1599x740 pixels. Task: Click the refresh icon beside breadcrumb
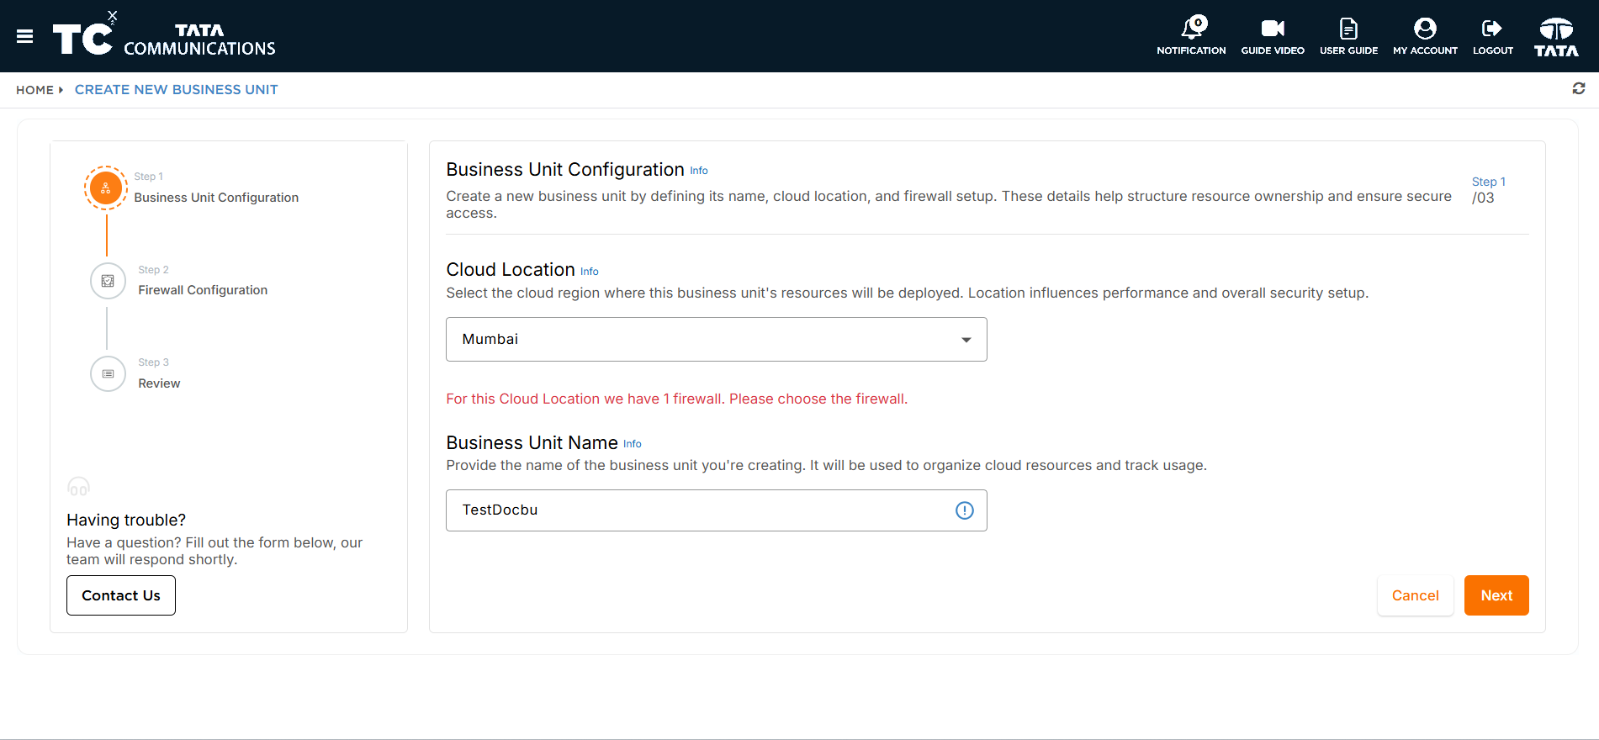point(1579,88)
